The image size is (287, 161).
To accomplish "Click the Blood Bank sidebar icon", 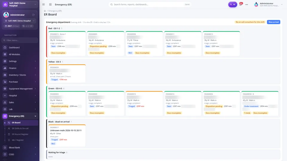I will 5,148.
